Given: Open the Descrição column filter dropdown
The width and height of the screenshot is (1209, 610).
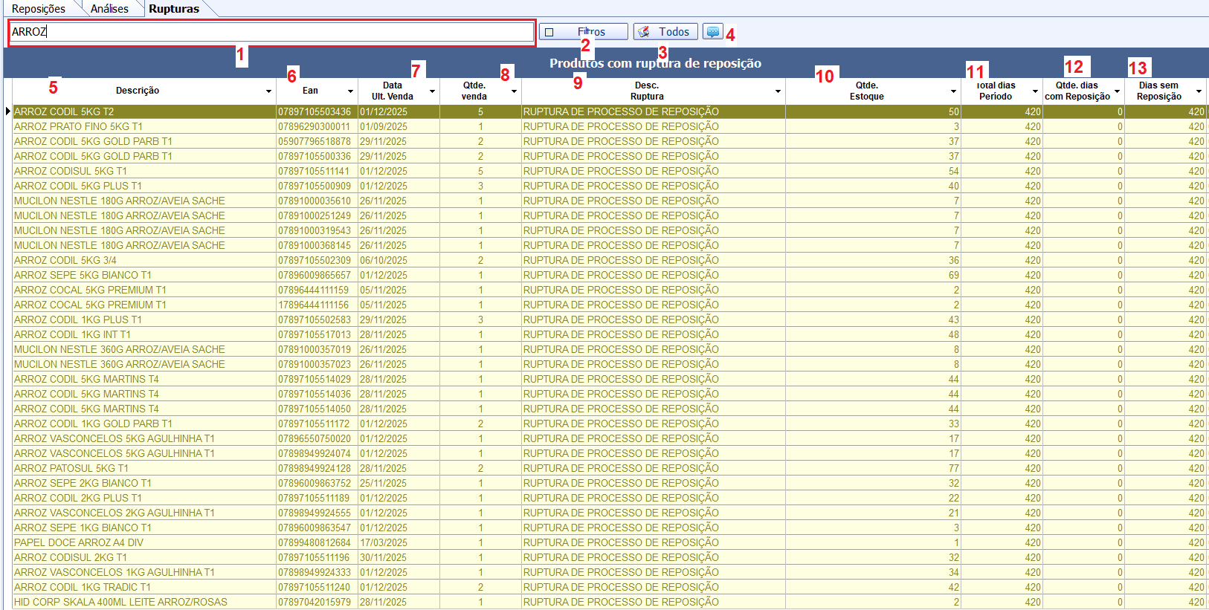Looking at the screenshot, I should point(268,91).
